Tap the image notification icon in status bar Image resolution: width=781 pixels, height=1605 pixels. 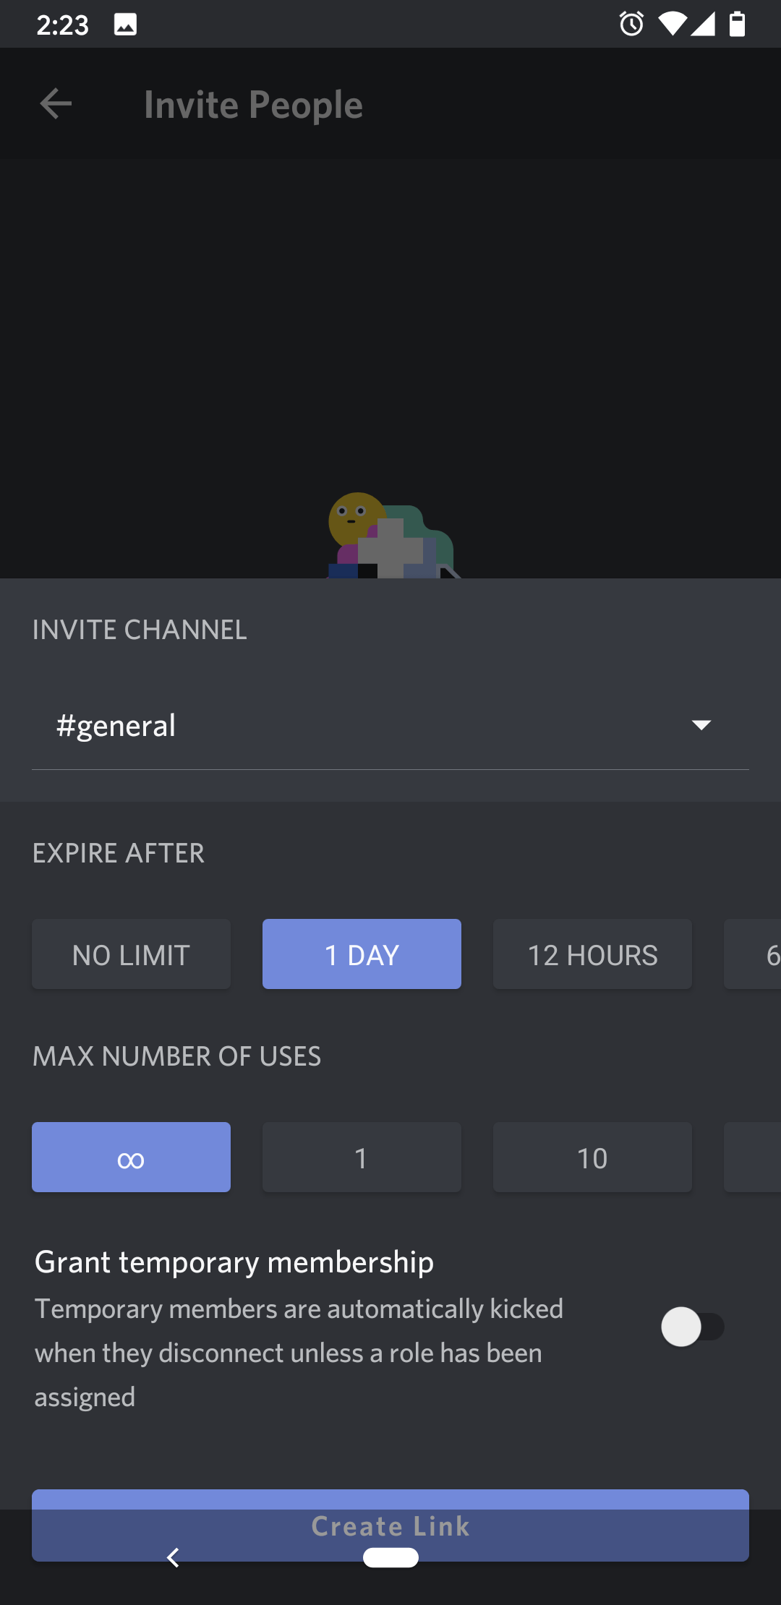pos(125,25)
